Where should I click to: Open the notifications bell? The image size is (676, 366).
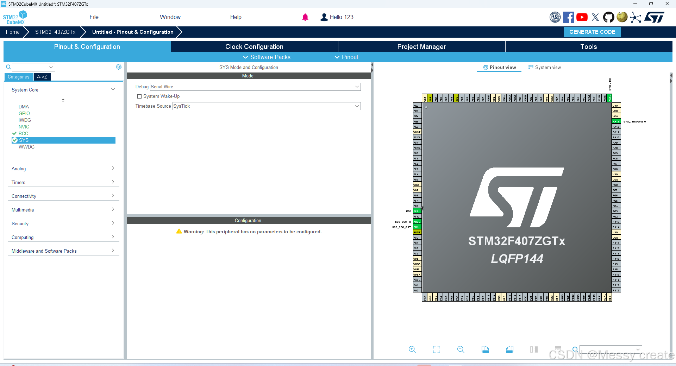[x=305, y=17]
